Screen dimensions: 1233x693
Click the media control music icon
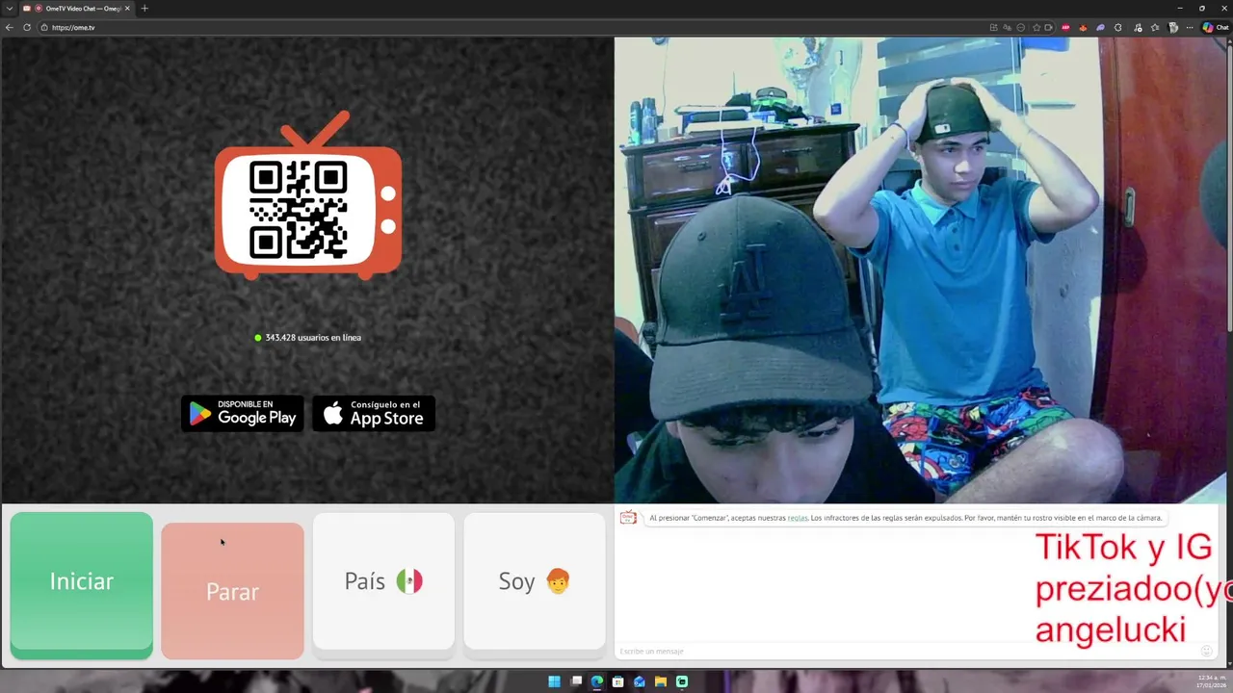click(x=1138, y=28)
